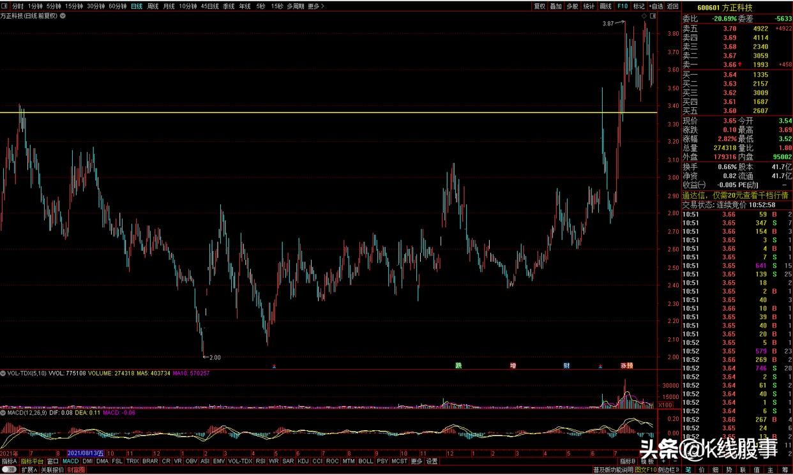Click the 涨预 event marker on the chart
This screenshot has height=475, width=793.
[x=626, y=366]
